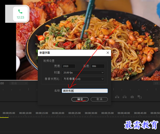Click the Comparison View icon

coord(139,97)
